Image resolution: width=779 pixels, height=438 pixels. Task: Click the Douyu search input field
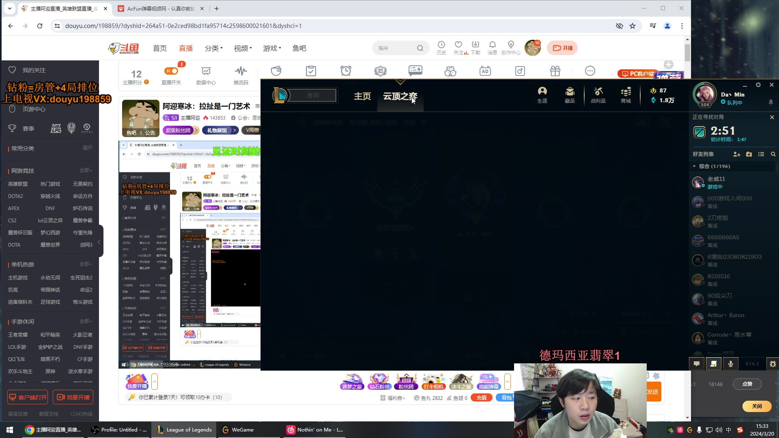[x=396, y=47]
